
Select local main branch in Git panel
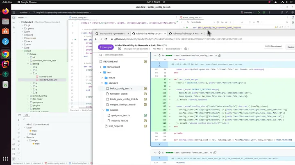coord(34,131)
